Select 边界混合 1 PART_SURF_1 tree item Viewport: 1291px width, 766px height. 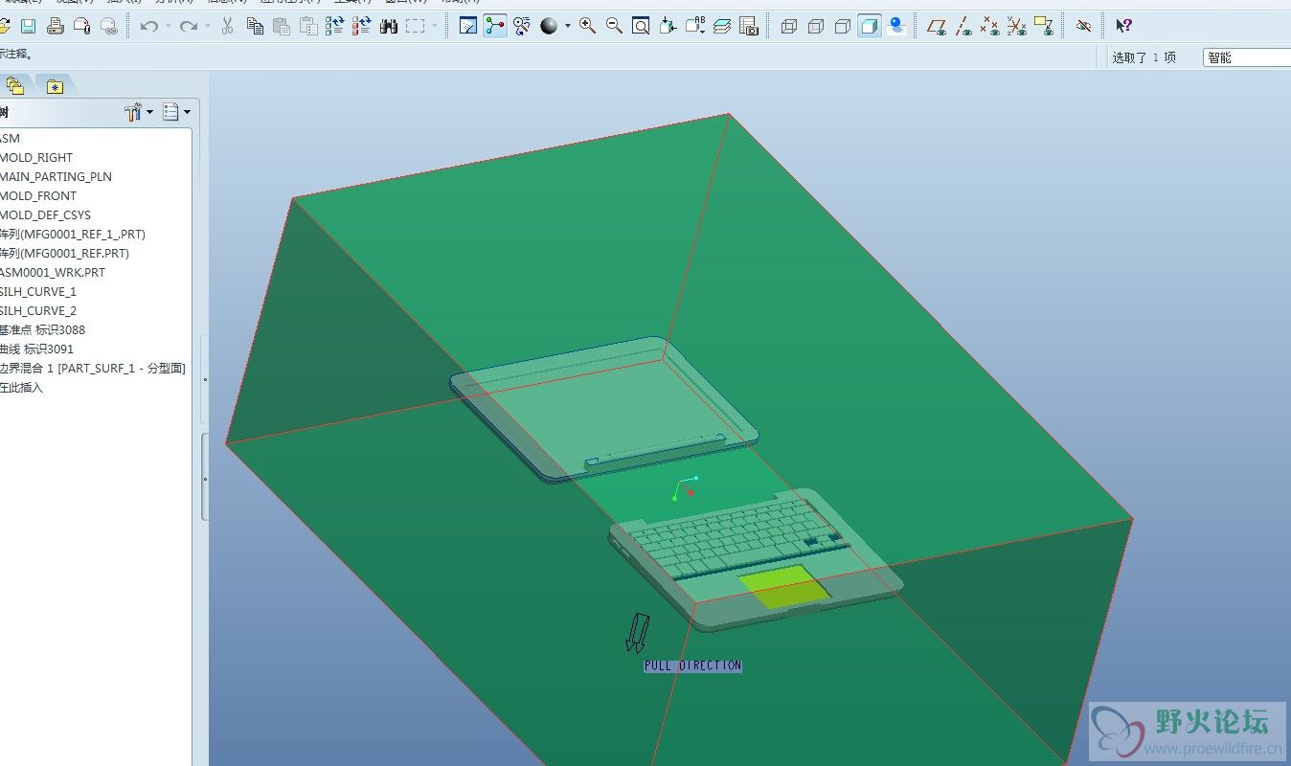pyautogui.click(x=93, y=368)
